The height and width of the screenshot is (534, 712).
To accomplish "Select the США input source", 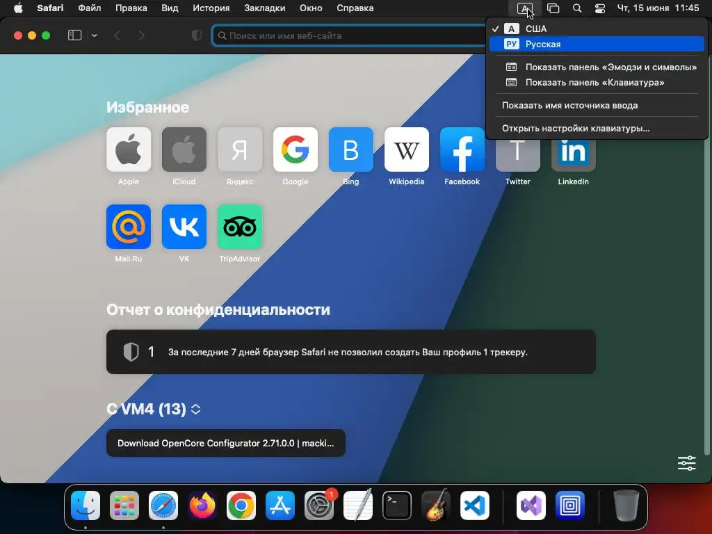I will tap(597, 29).
